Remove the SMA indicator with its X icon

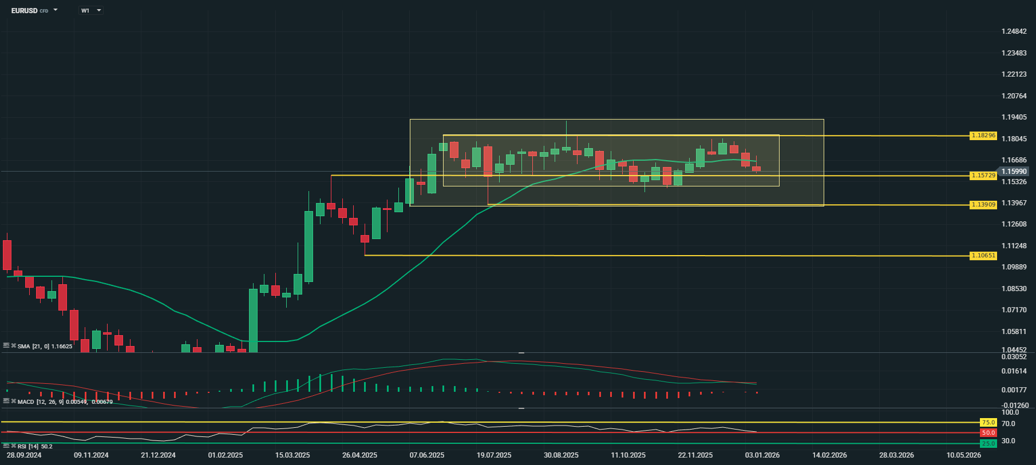[x=14, y=345]
